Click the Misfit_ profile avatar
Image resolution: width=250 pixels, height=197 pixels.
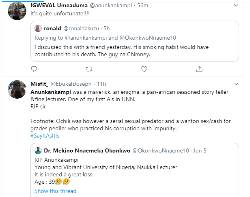tap(17, 88)
